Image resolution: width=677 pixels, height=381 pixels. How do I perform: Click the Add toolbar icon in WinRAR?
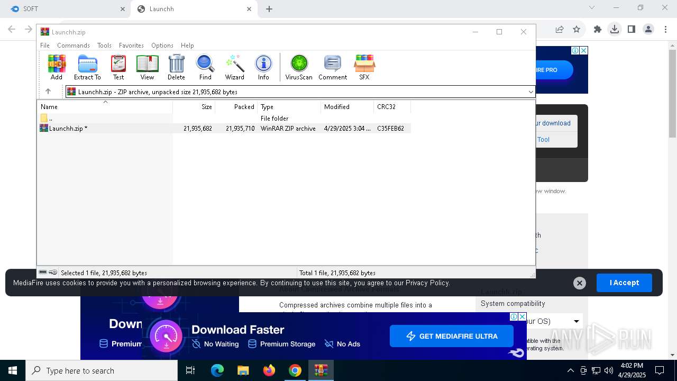point(57,67)
